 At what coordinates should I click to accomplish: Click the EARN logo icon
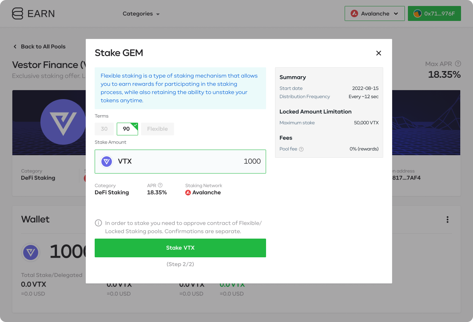[x=18, y=13]
